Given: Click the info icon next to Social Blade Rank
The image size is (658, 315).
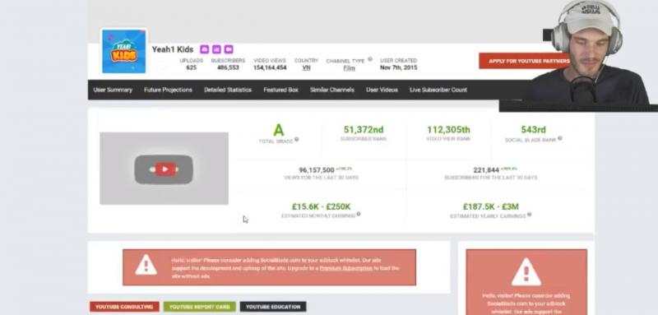Looking at the screenshot, I should 560,138.
